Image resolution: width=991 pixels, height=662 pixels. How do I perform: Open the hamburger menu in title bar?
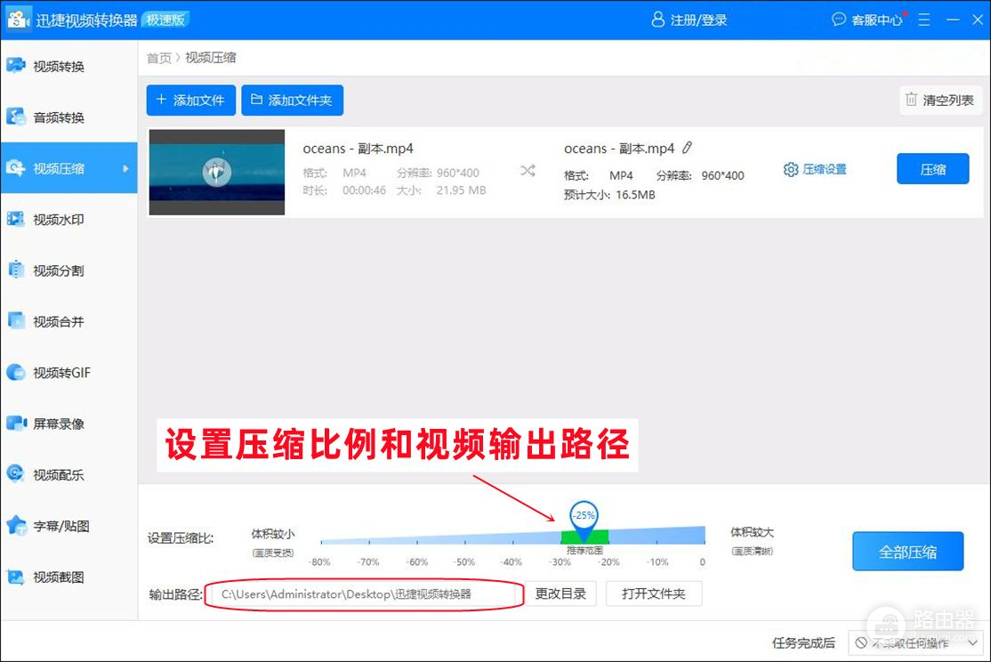924,19
